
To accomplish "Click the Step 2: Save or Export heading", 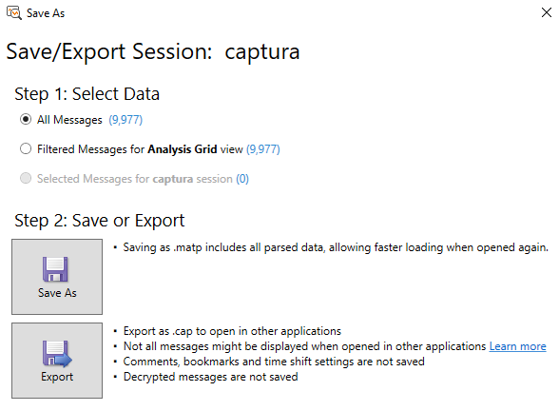I will tap(100, 221).
